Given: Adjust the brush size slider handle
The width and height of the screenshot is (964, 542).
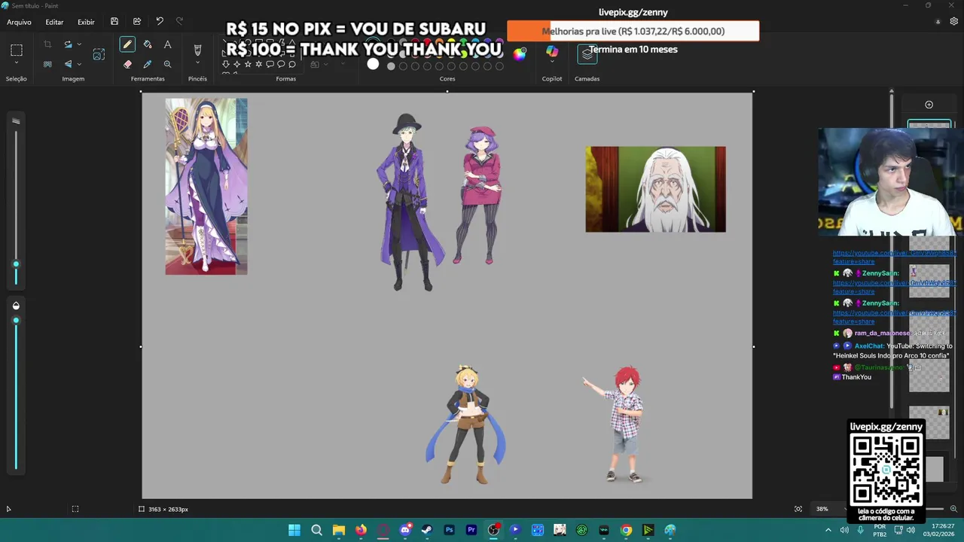Looking at the screenshot, I should pyautogui.click(x=16, y=264).
